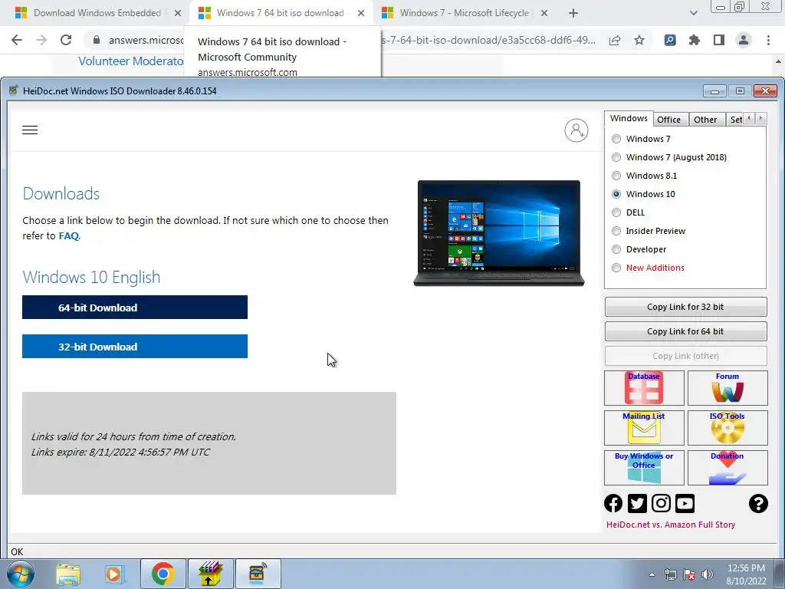The image size is (785, 589).
Task: Switch to the Windows tab
Action: tap(629, 118)
